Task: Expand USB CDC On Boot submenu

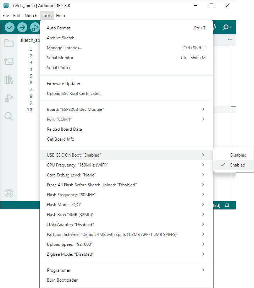Action: pyautogui.click(x=126, y=155)
